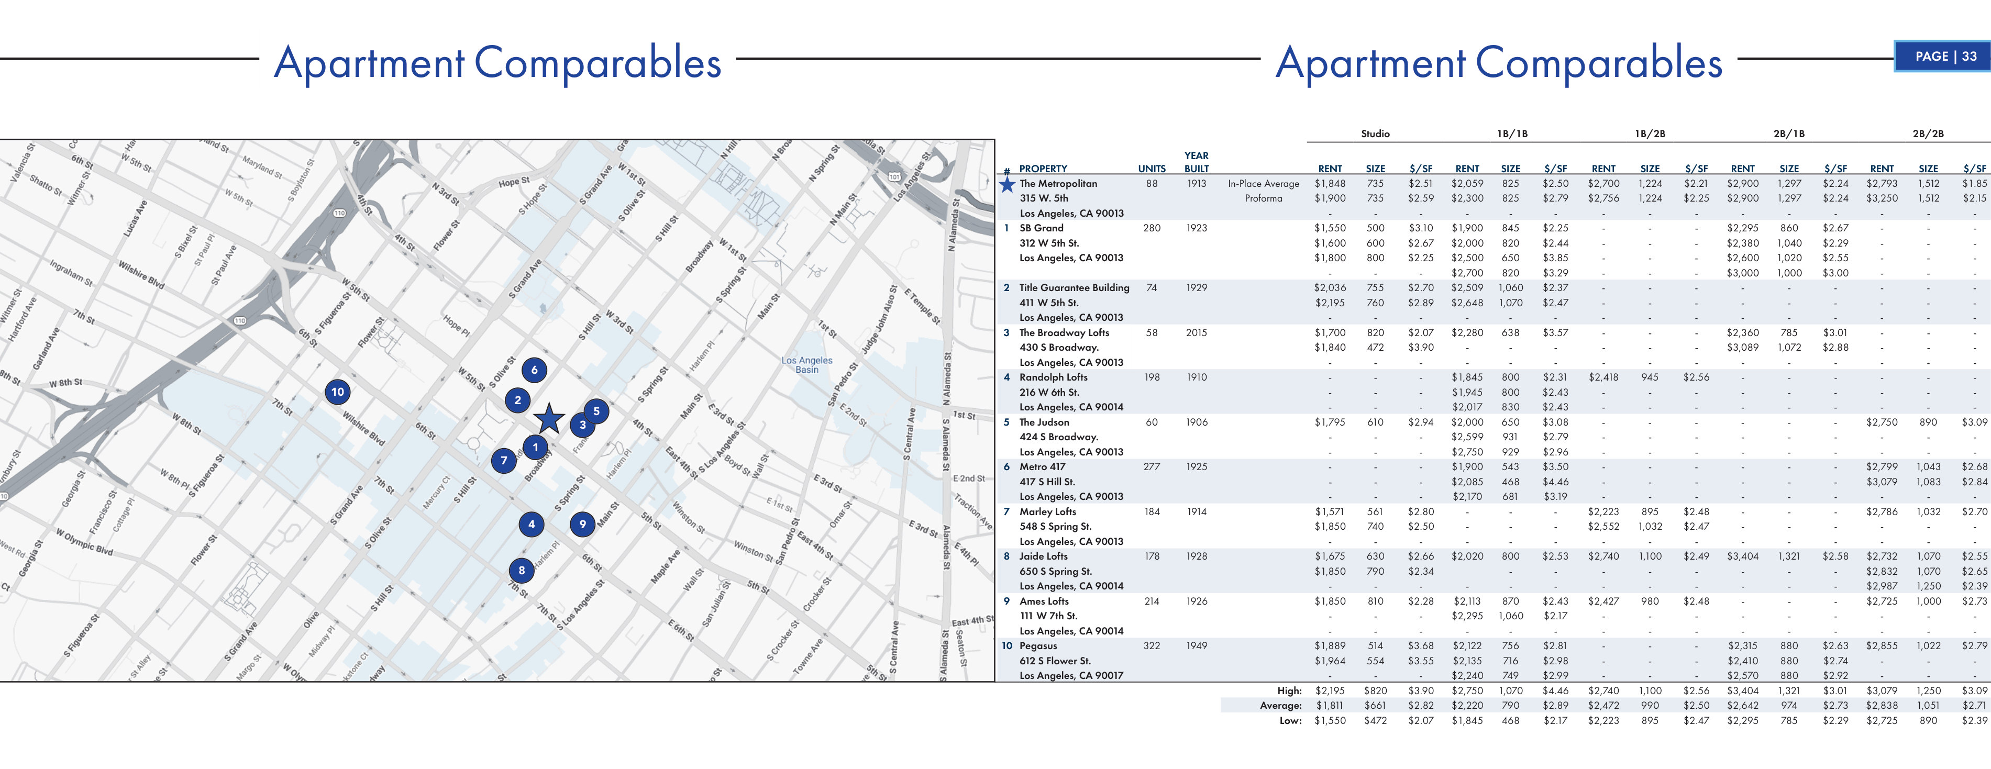1991x769 pixels.
Task: Click the Route 101 highway shield on map
Action: pyautogui.click(x=893, y=177)
